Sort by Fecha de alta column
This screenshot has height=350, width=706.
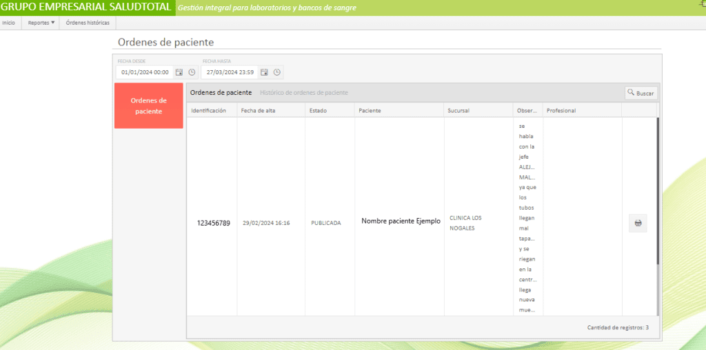[258, 111]
